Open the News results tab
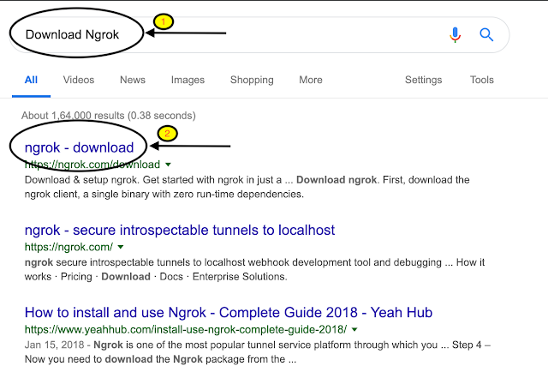Image resolution: width=548 pixels, height=384 pixels. click(133, 80)
